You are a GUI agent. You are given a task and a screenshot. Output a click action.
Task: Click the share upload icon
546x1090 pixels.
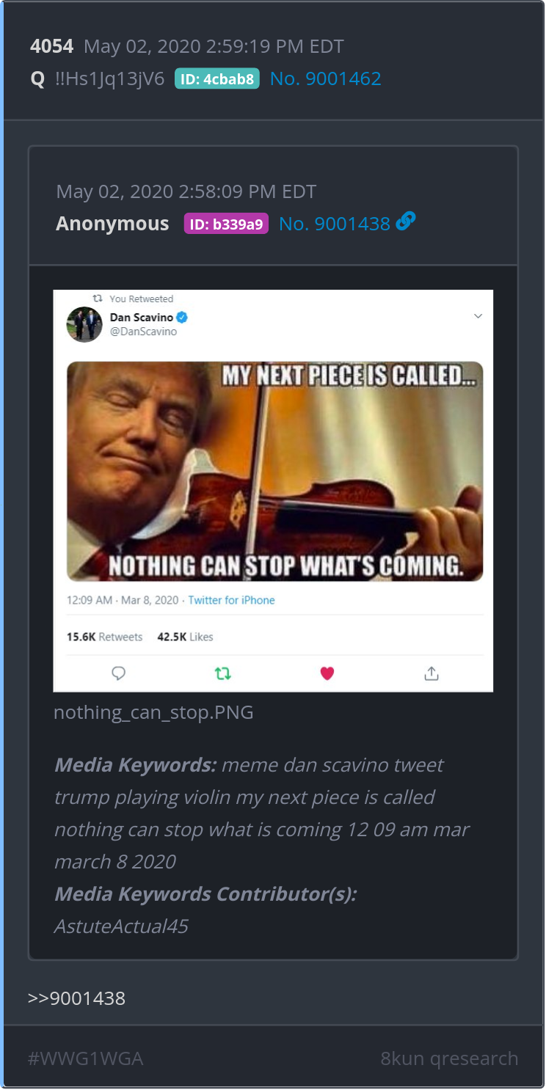[x=432, y=673]
